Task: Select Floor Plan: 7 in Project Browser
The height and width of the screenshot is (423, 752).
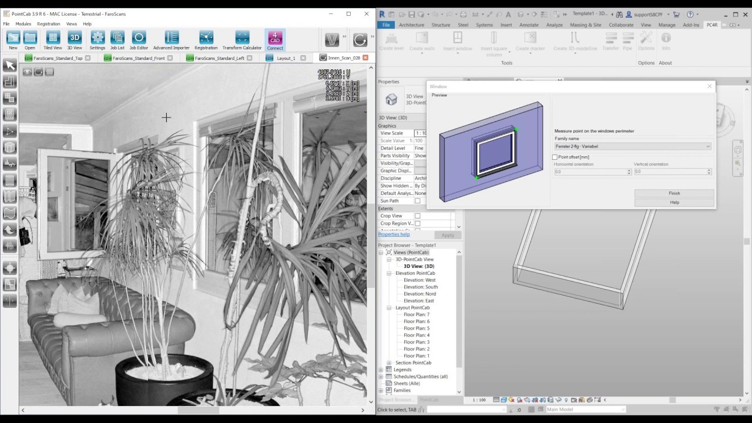Action: click(417, 314)
